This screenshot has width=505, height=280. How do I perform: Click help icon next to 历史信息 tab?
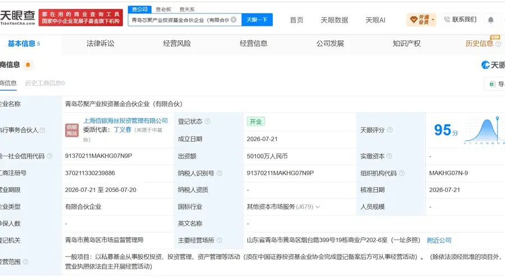click(498, 44)
